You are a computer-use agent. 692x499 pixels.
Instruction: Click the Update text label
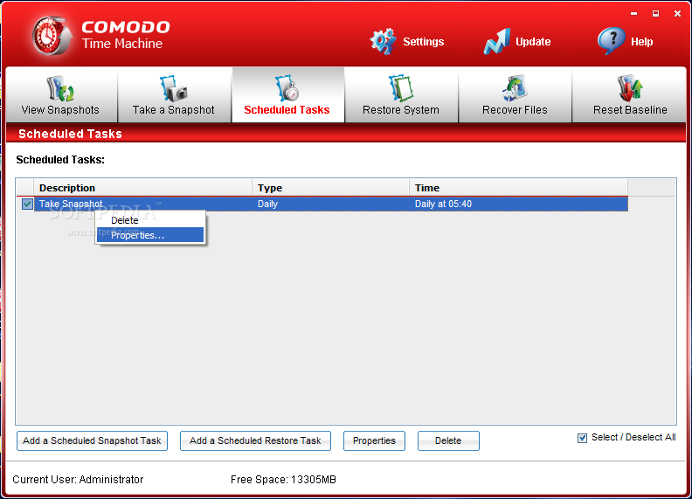[x=533, y=42]
